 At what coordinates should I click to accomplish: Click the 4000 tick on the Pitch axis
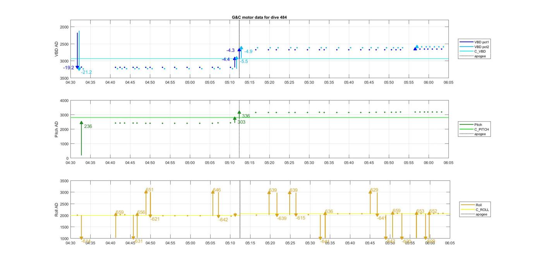pos(64,101)
